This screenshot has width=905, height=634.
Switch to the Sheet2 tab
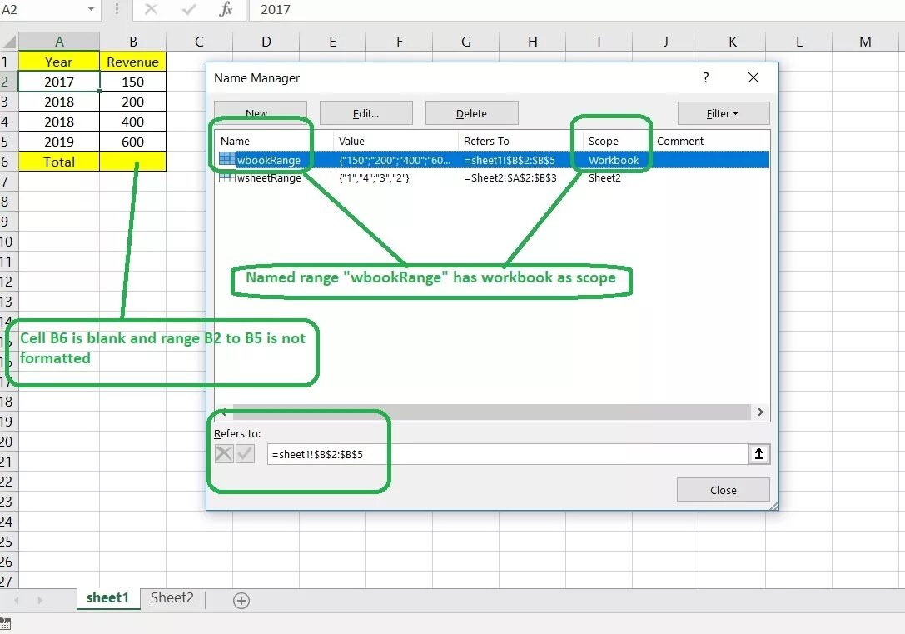pos(171,597)
